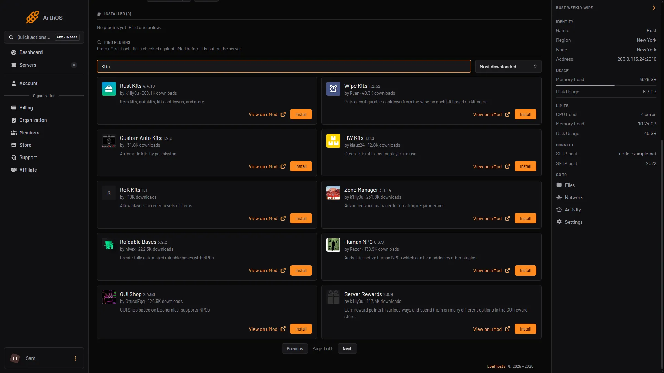664x373 pixels.
Task: Install the Server Rewards plugin
Action: (525, 329)
